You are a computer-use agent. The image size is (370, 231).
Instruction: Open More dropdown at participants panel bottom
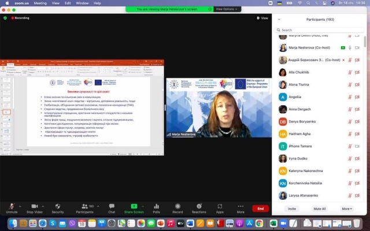(347, 209)
